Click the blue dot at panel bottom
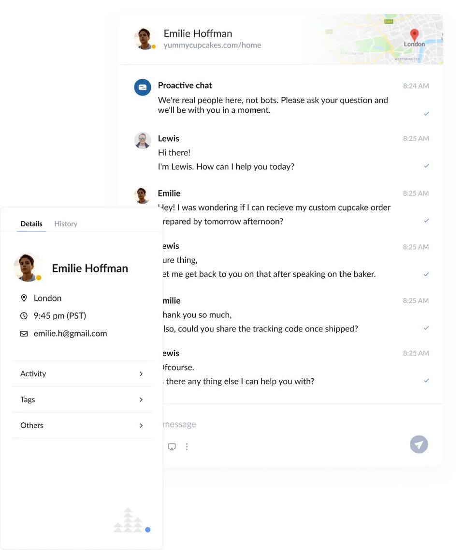 (x=147, y=530)
